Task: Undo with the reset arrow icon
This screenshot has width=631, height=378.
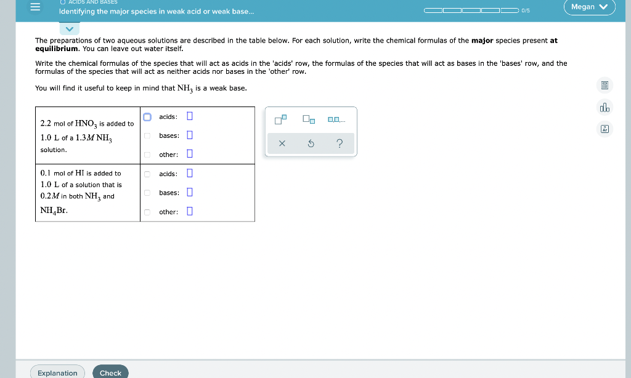Action: click(311, 143)
